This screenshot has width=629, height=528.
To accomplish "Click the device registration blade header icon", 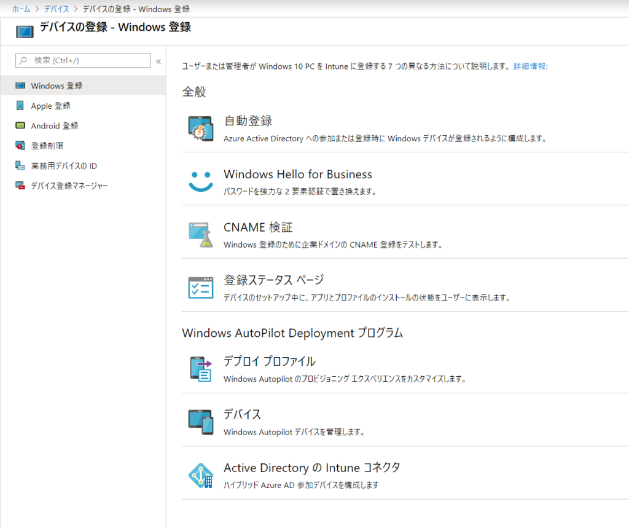I will pos(25,31).
